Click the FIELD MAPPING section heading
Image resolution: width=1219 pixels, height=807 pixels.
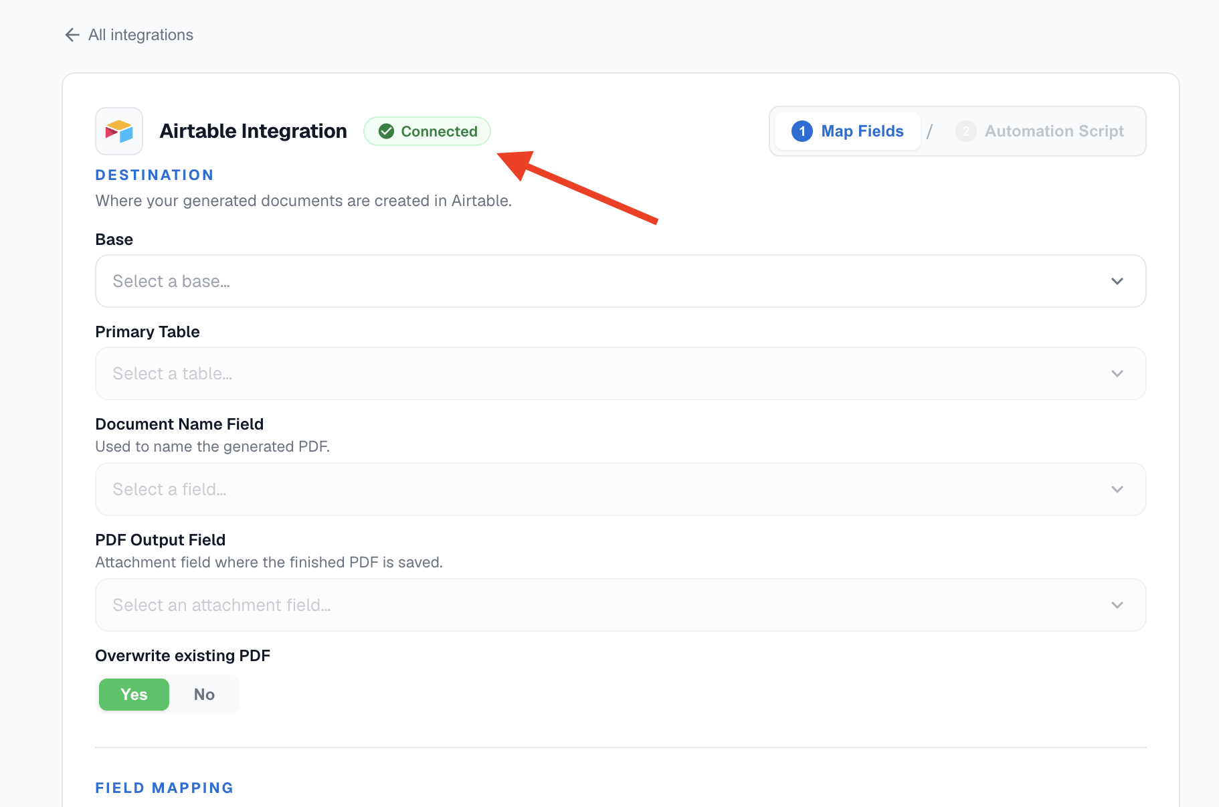pos(165,788)
